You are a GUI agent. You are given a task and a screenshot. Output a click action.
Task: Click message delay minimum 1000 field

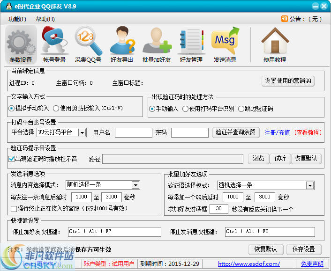(x=82, y=197)
